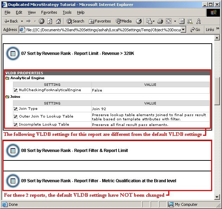
Task: Click the History icon
Action: [139, 21]
